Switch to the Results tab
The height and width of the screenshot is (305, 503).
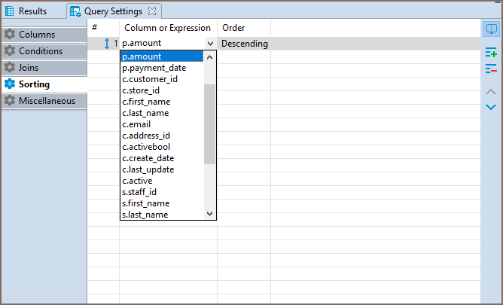coord(32,11)
